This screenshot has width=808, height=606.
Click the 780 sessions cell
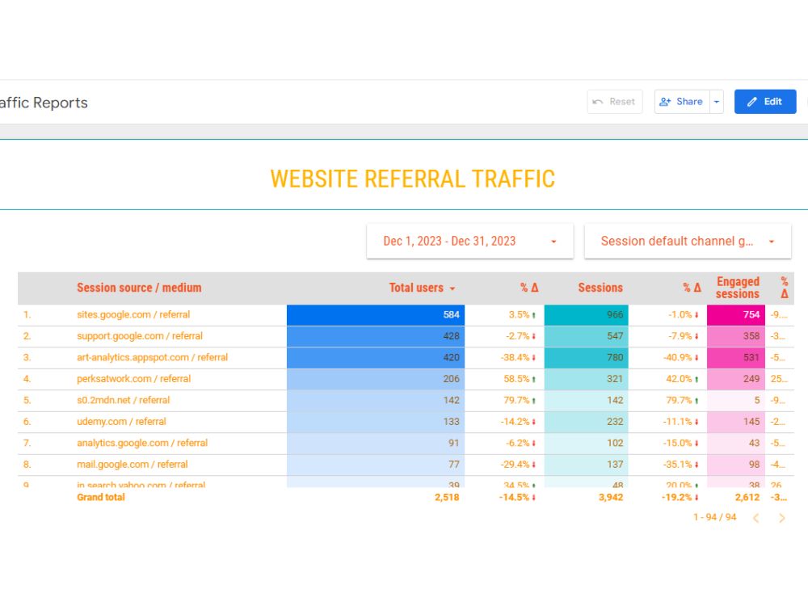[587, 358]
